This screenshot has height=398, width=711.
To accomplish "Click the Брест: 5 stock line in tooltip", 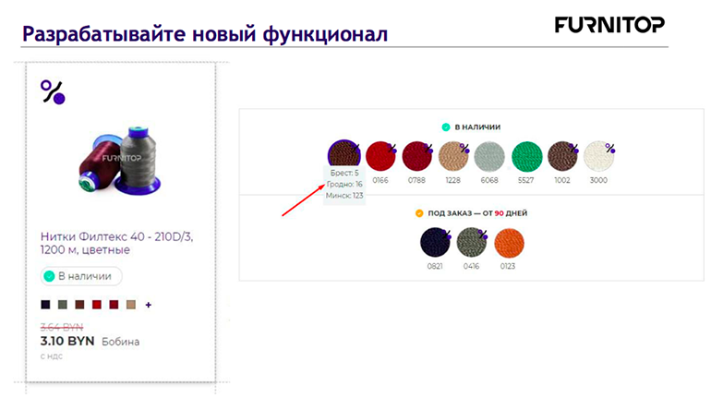I will pyautogui.click(x=344, y=173).
